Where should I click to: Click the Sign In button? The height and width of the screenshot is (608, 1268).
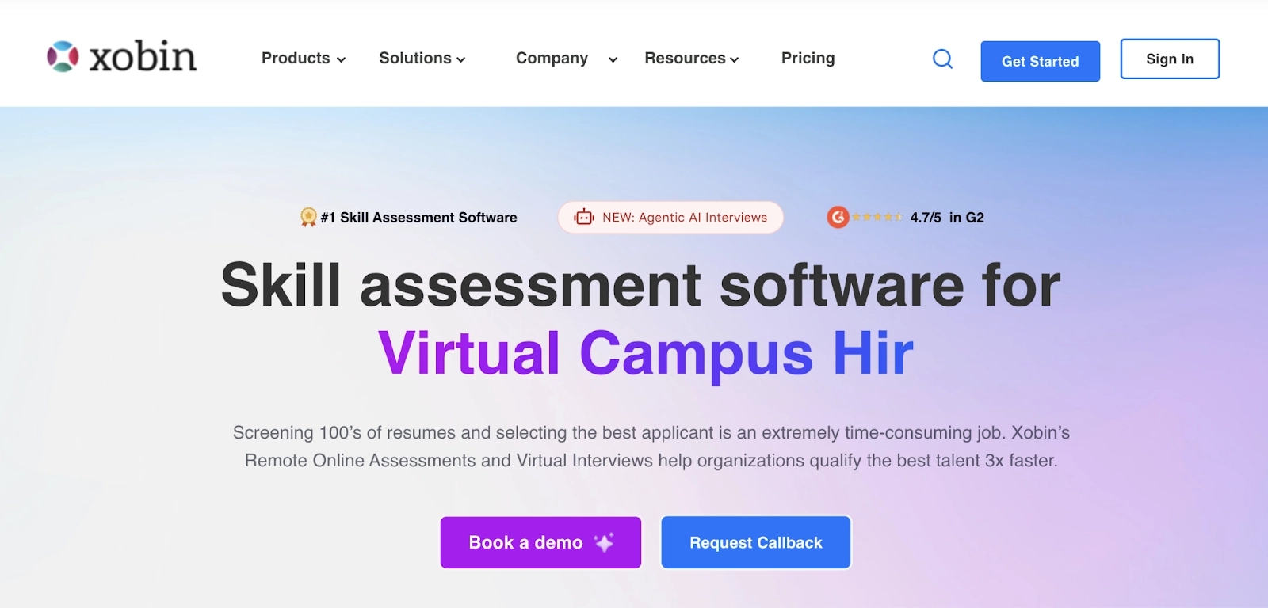[x=1170, y=59]
